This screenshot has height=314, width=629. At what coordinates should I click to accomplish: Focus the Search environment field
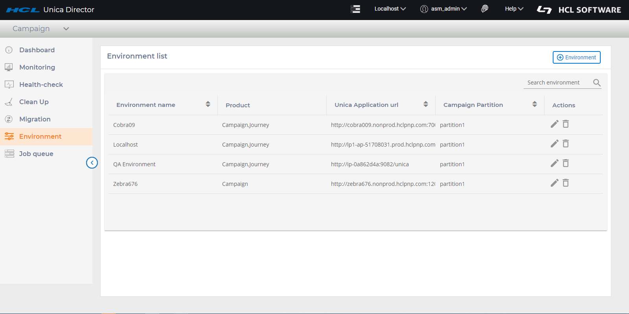tap(557, 83)
